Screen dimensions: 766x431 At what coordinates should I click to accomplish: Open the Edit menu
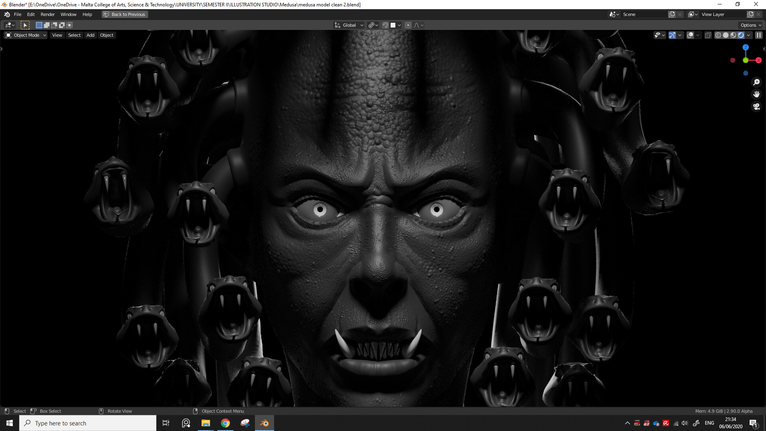click(x=31, y=14)
